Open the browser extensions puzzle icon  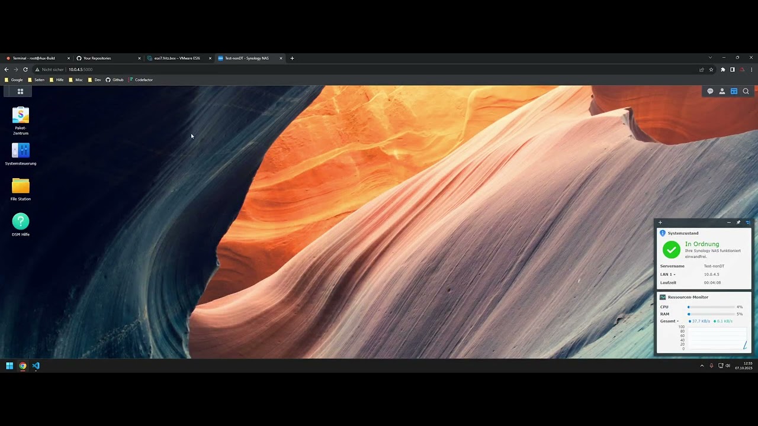[x=722, y=69]
